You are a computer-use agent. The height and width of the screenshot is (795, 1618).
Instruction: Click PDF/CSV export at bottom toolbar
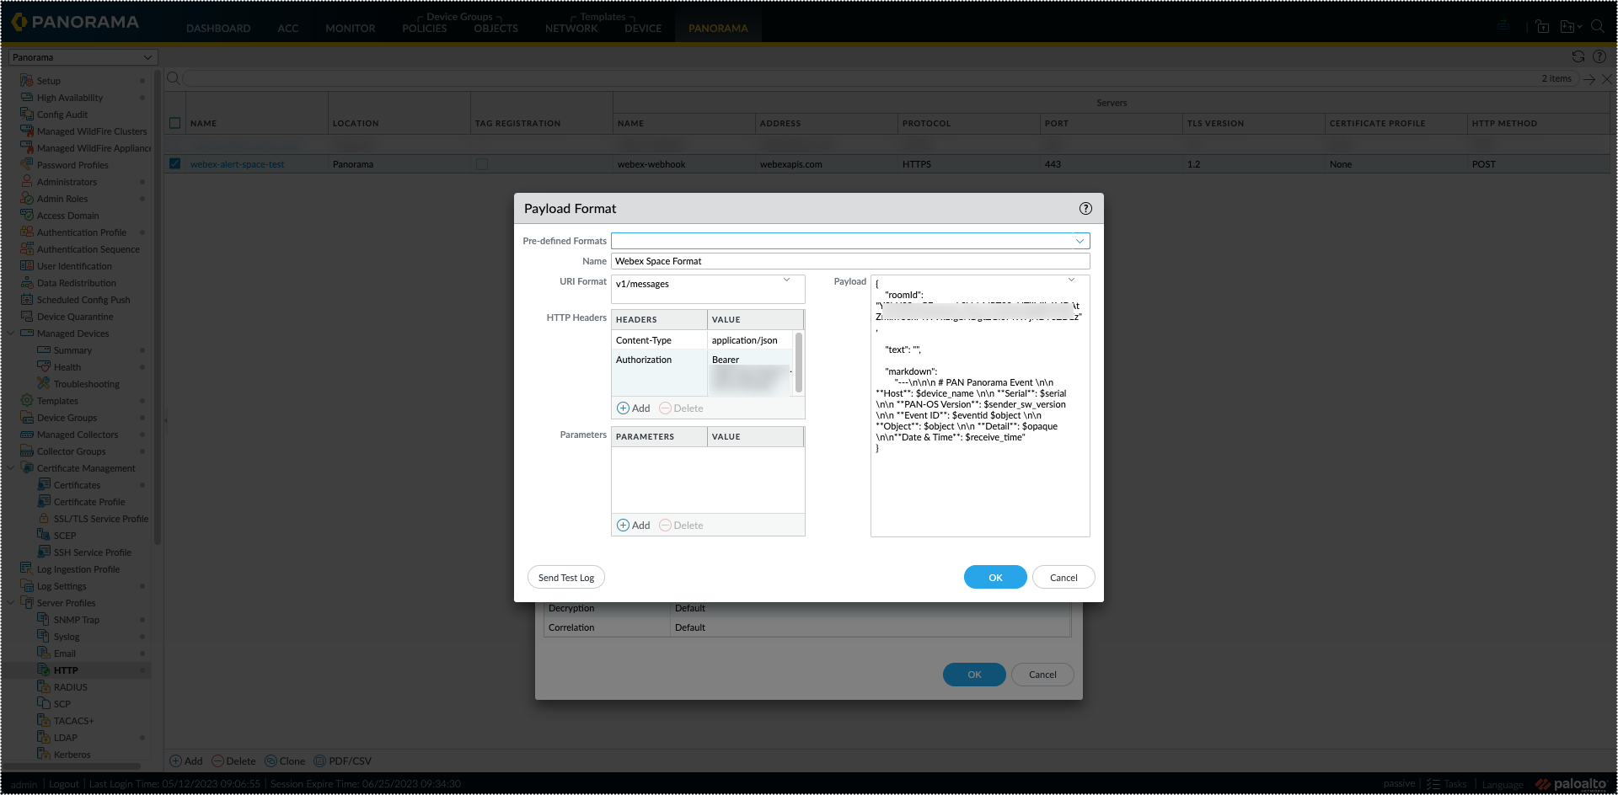(342, 761)
